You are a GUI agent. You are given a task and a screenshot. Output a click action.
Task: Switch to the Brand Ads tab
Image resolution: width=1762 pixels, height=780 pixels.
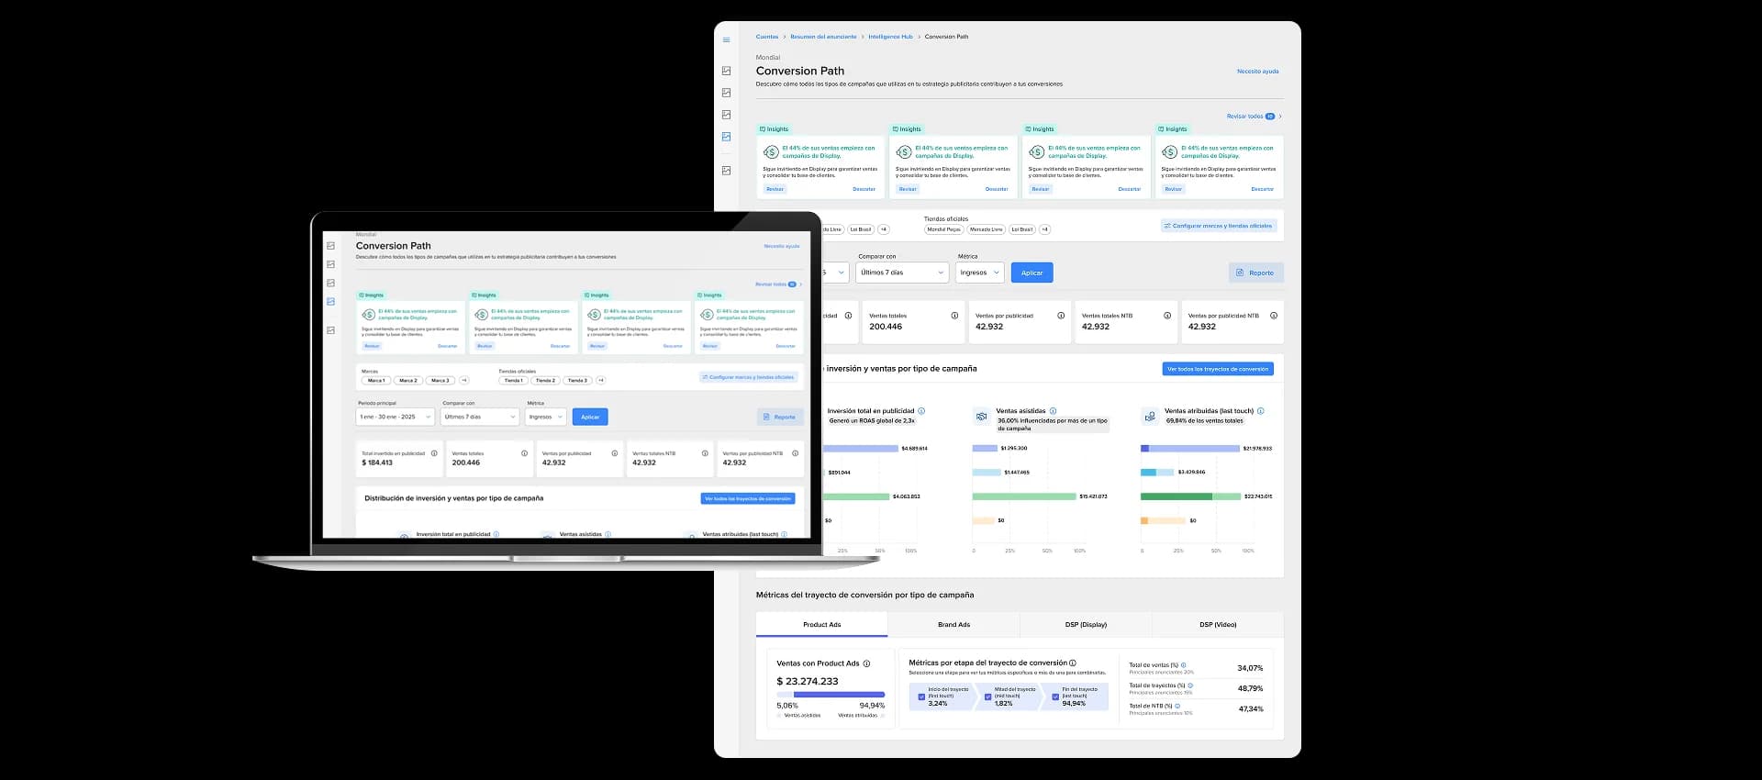[954, 625]
